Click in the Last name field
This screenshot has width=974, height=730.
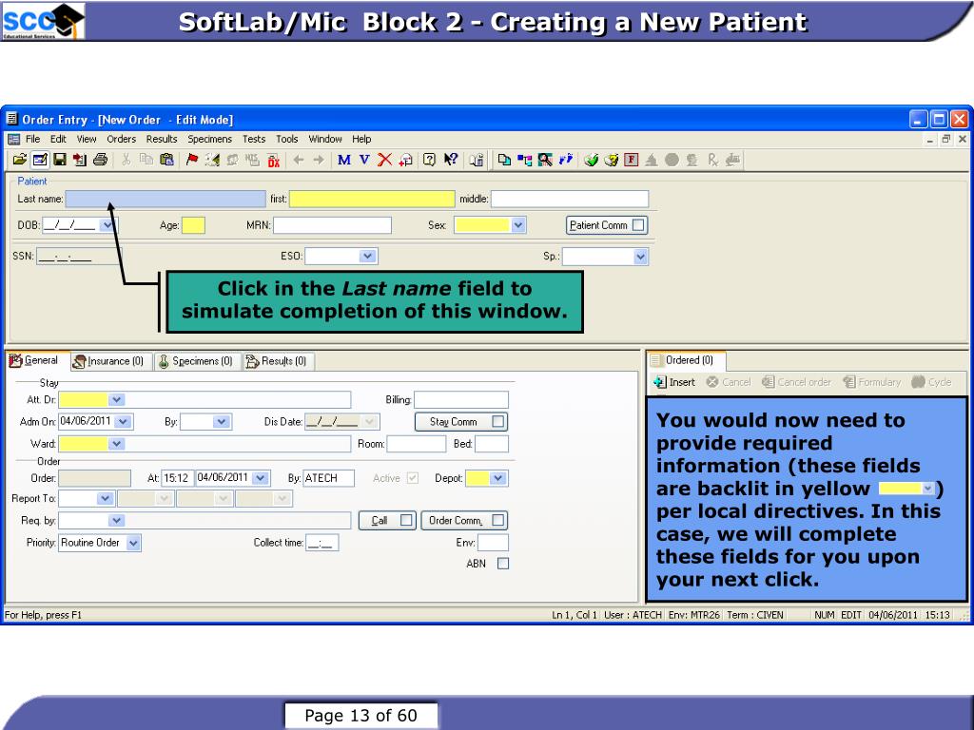(166, 199)
